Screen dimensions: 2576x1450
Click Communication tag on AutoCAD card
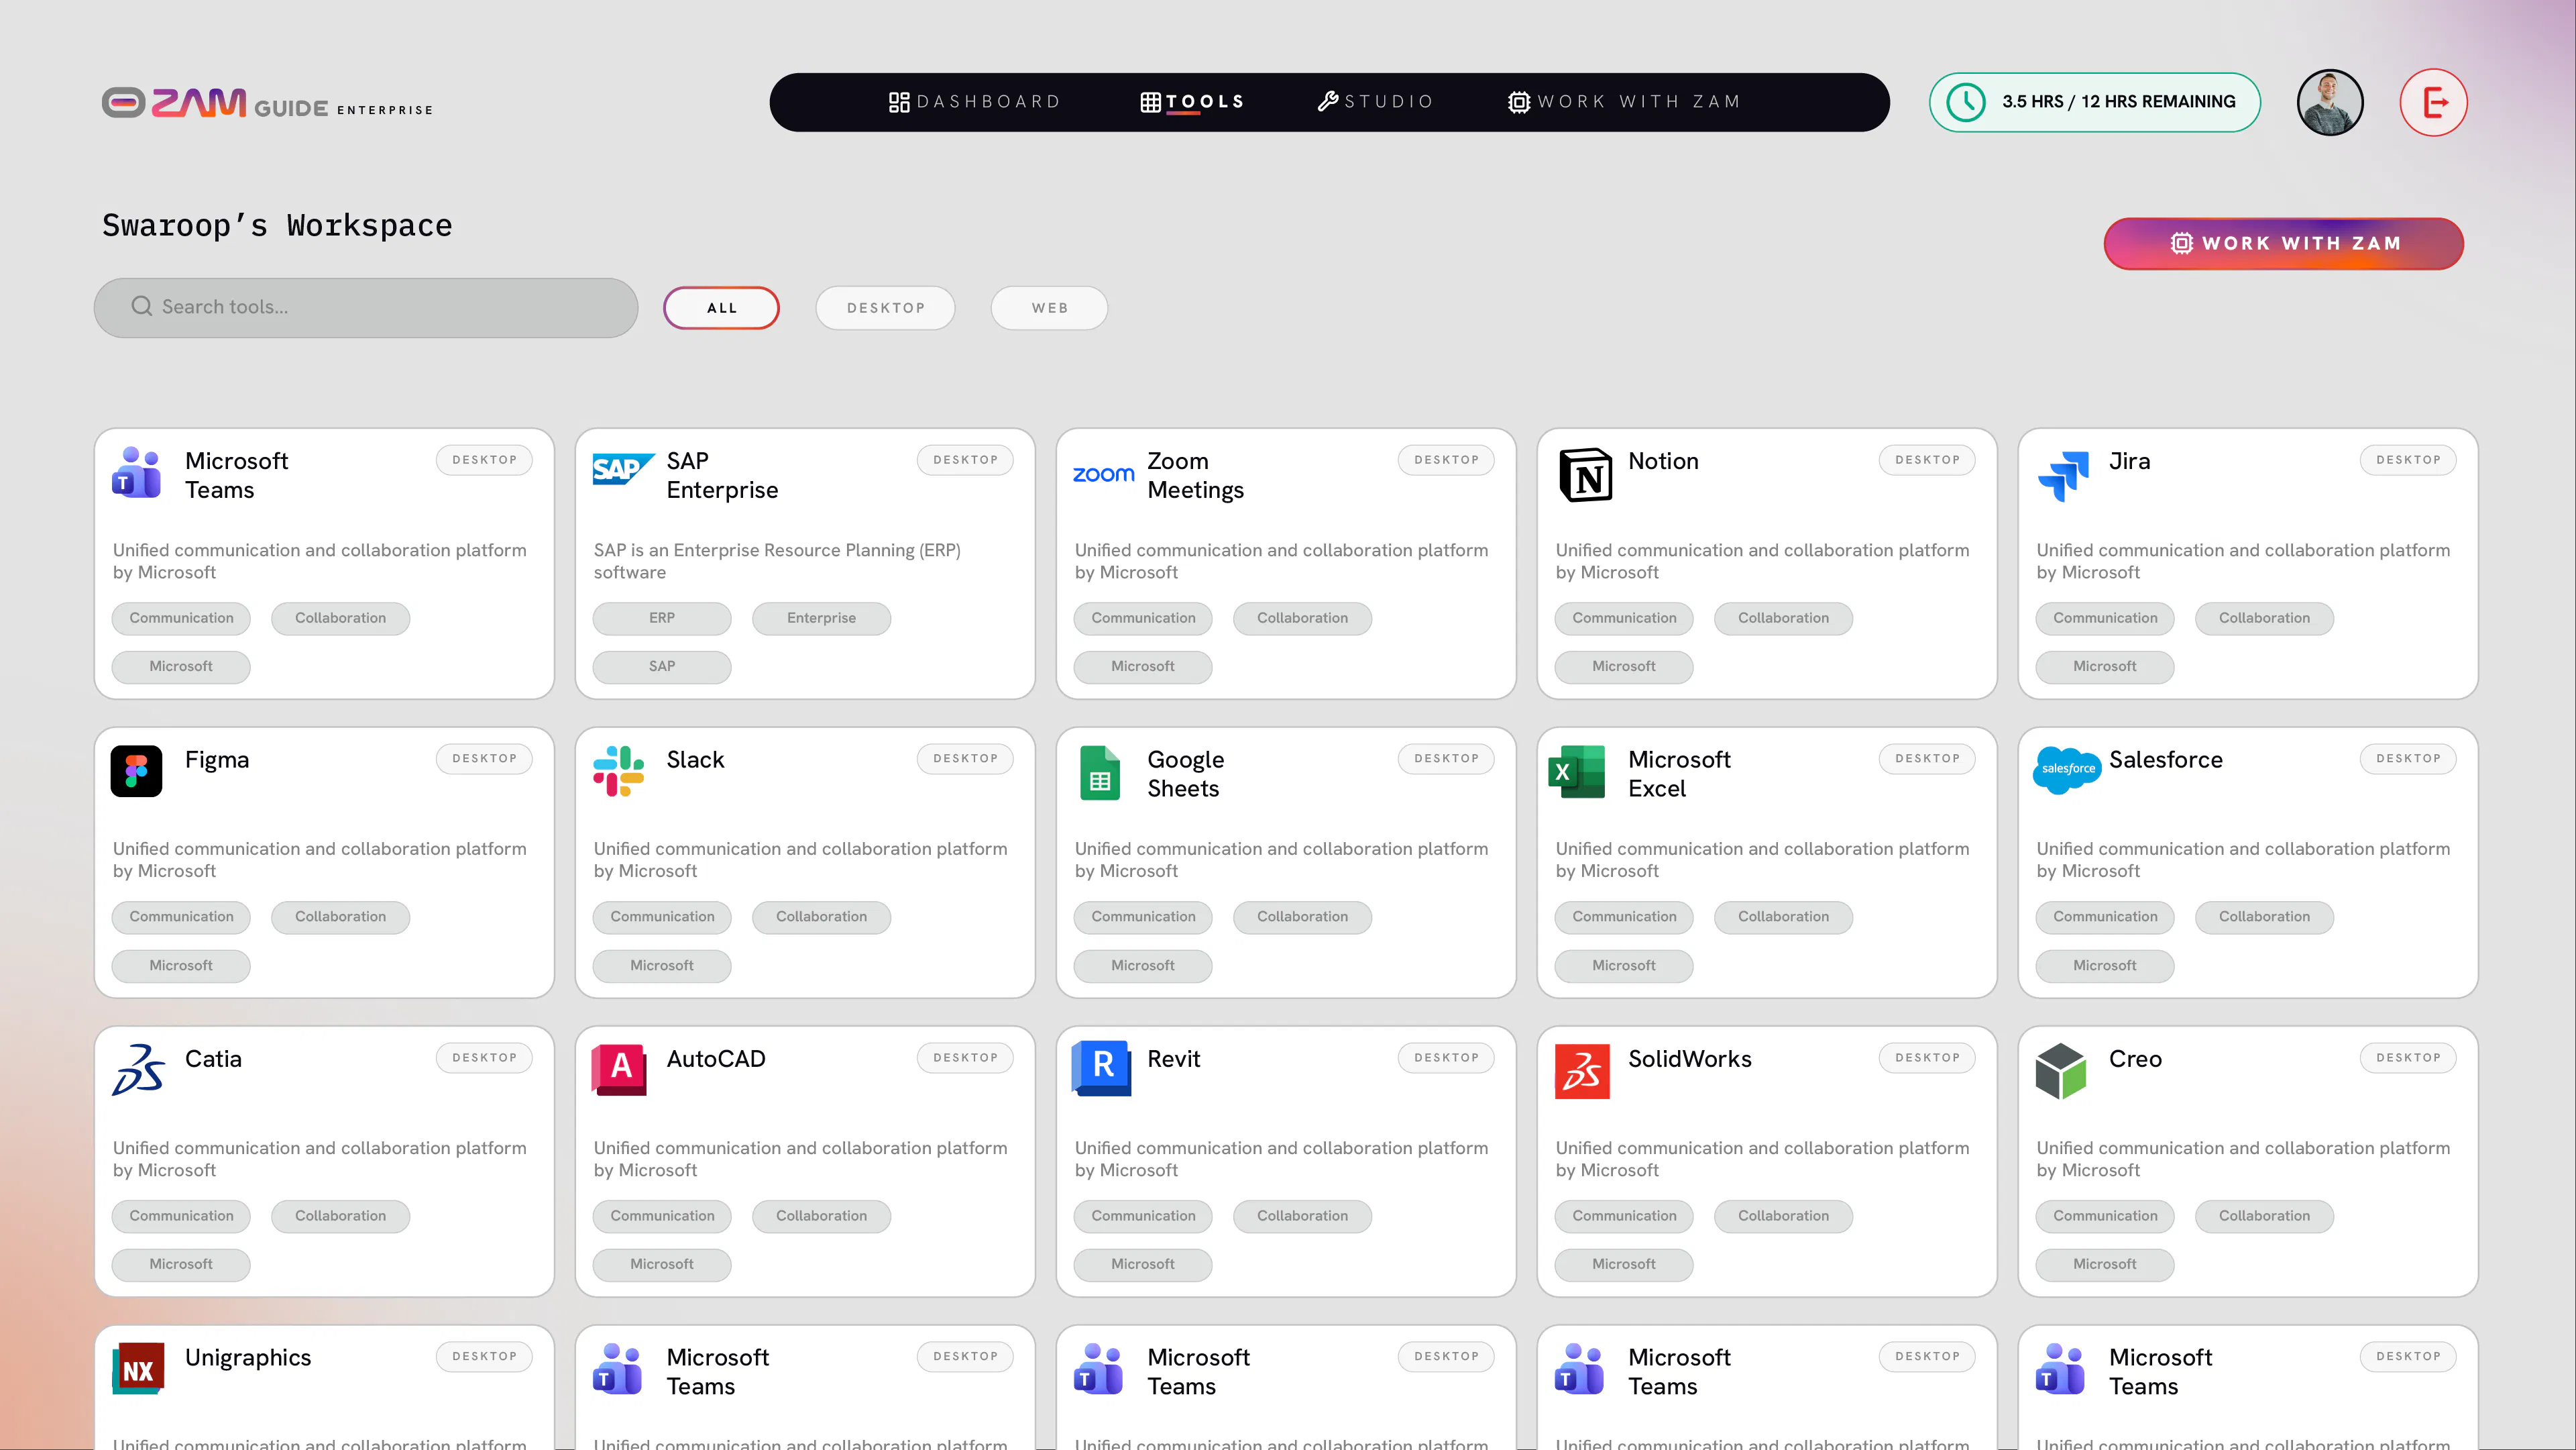pos(662,1216)
